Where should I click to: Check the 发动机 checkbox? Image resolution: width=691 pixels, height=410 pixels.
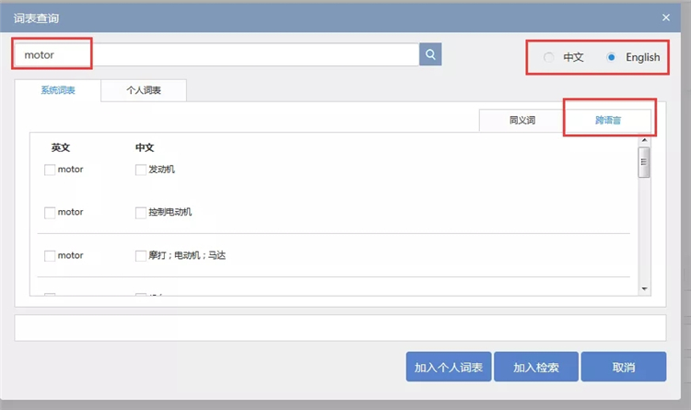141,170
